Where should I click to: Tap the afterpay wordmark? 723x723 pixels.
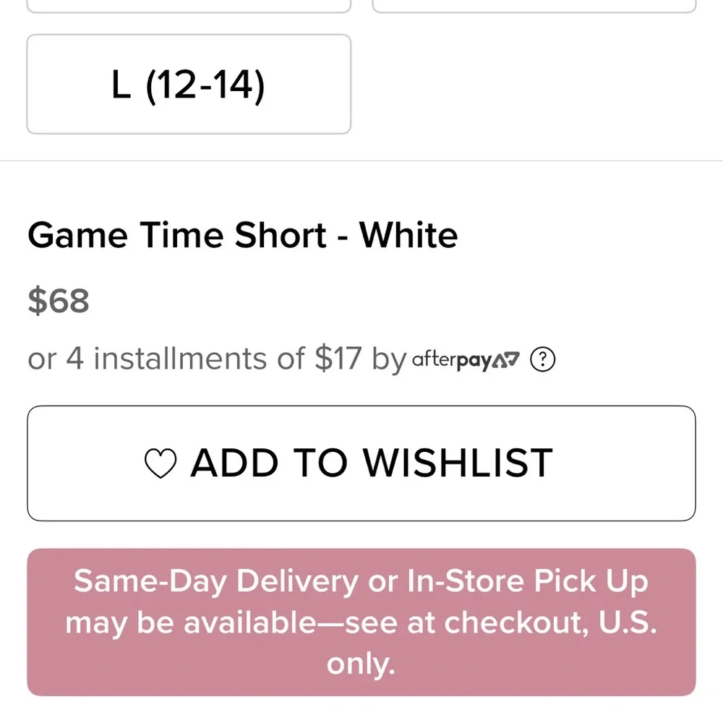coord(452,359)
